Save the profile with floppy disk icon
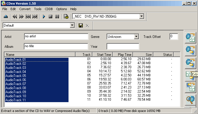This screenshot has width=198, height=114. coord(81,25)
